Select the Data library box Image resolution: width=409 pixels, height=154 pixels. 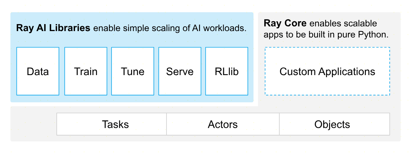pyautogui.click(x=38, y=71)
